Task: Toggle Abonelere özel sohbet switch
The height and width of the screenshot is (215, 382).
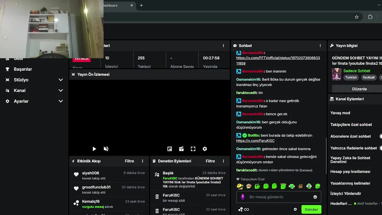Action: tap(381, 136)
